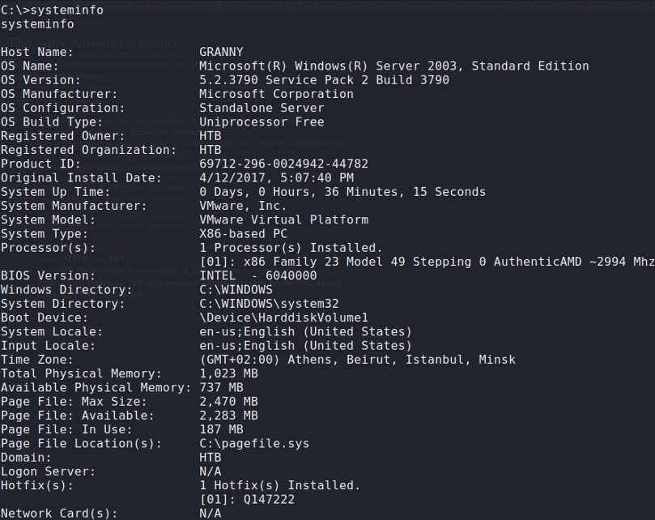Click the Standalone Server configuration value
Viewport: 655px width, 520px height.
(x=262, y=108)
